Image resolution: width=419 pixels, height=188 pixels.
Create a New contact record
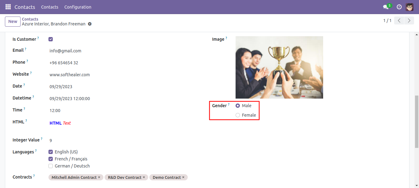tap(13, 21)
